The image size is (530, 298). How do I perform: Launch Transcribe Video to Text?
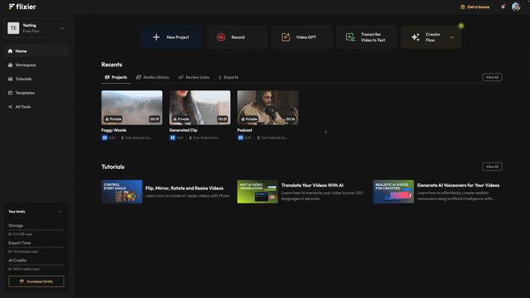(x=366, y=37)
